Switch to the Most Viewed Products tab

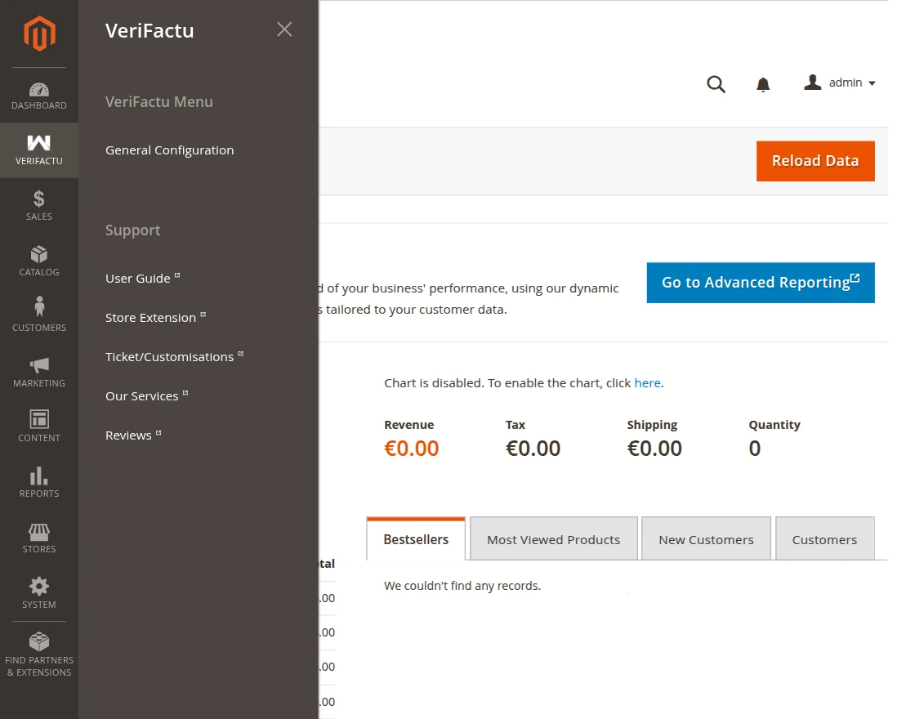(x=553, y=538)
